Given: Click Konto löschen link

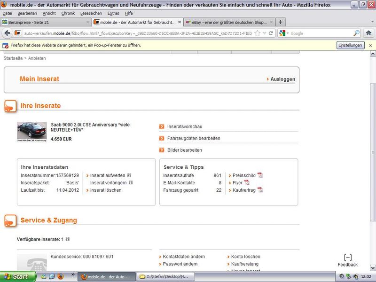Looking at the screenshot, I should [x=245, y=257].
